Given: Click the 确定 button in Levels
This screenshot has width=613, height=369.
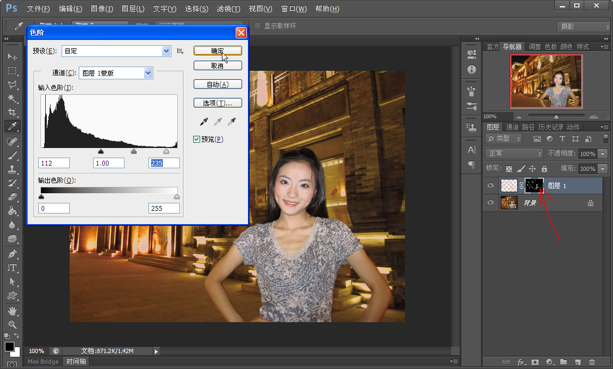Looking at the screenshot, I should [x=218, y=51].
